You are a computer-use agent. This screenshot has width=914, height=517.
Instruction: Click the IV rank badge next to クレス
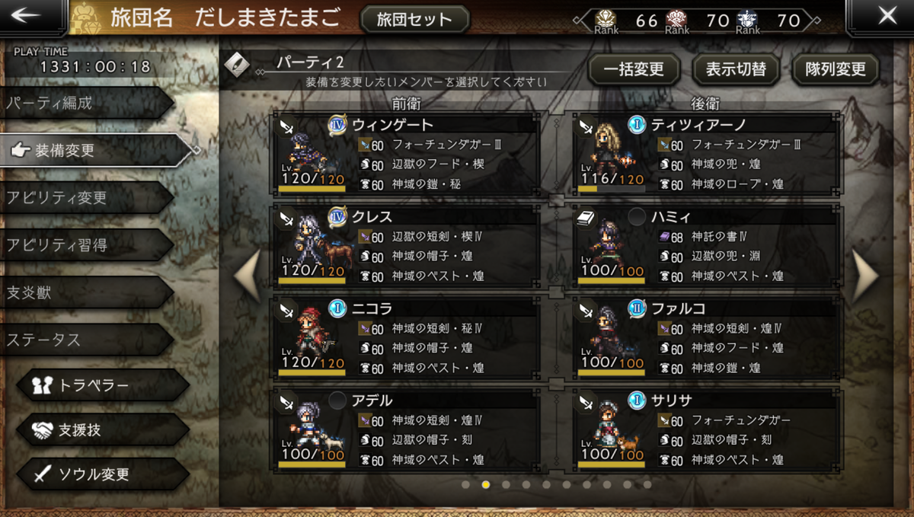pos(337,217)
